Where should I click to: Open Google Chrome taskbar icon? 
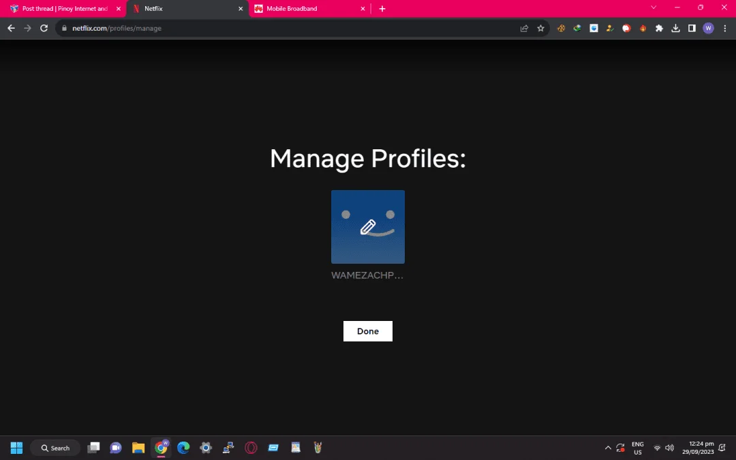pyautogui.click(x=161, y=448)
